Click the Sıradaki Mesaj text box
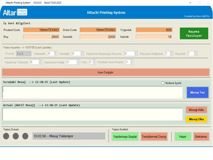This screenshot has width=213, height=160. pyautogui.click(x=93, y=93)
